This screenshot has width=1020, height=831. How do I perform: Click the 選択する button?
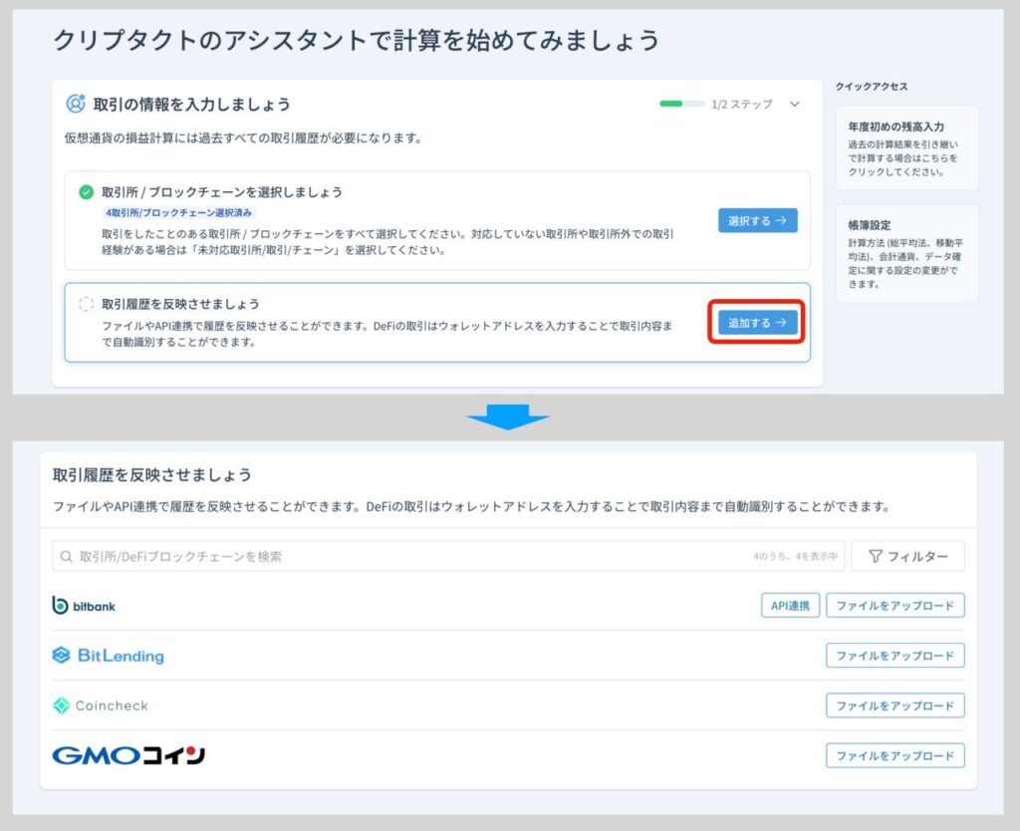[757, 221]
